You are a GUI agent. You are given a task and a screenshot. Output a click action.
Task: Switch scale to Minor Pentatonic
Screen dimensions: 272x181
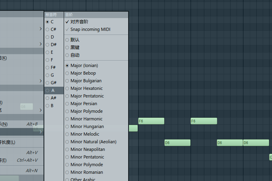pos(96,157)
